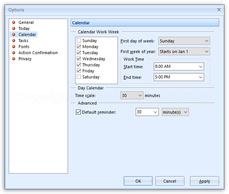This screenshot has width=229, height=194.
Task: Select the Calendar options page
Action: 27,34
